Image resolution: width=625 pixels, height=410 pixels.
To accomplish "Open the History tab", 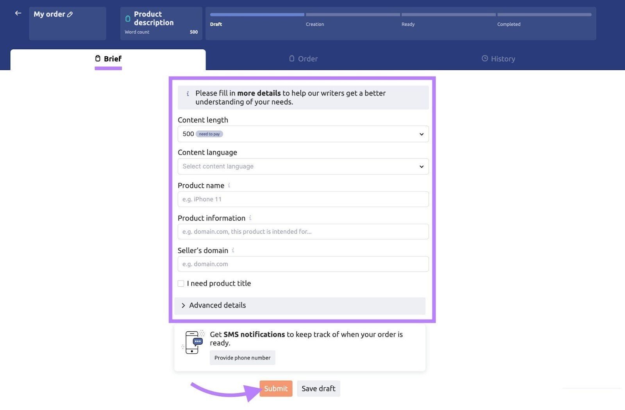I will coord(498,59).
